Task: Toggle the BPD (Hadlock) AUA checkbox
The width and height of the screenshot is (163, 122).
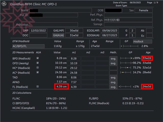Action: coord(38,58)
